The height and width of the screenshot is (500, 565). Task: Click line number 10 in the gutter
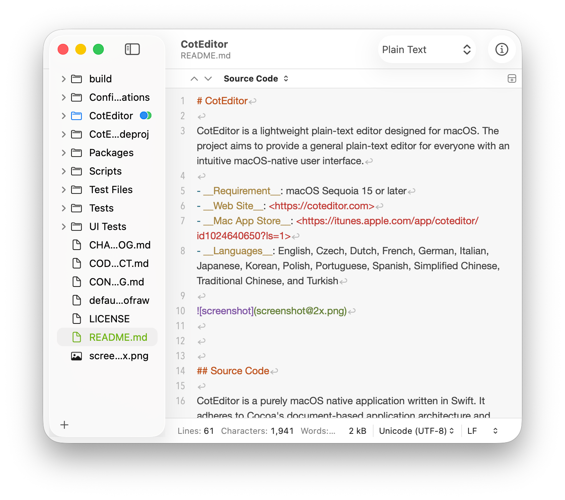(181, 311)
